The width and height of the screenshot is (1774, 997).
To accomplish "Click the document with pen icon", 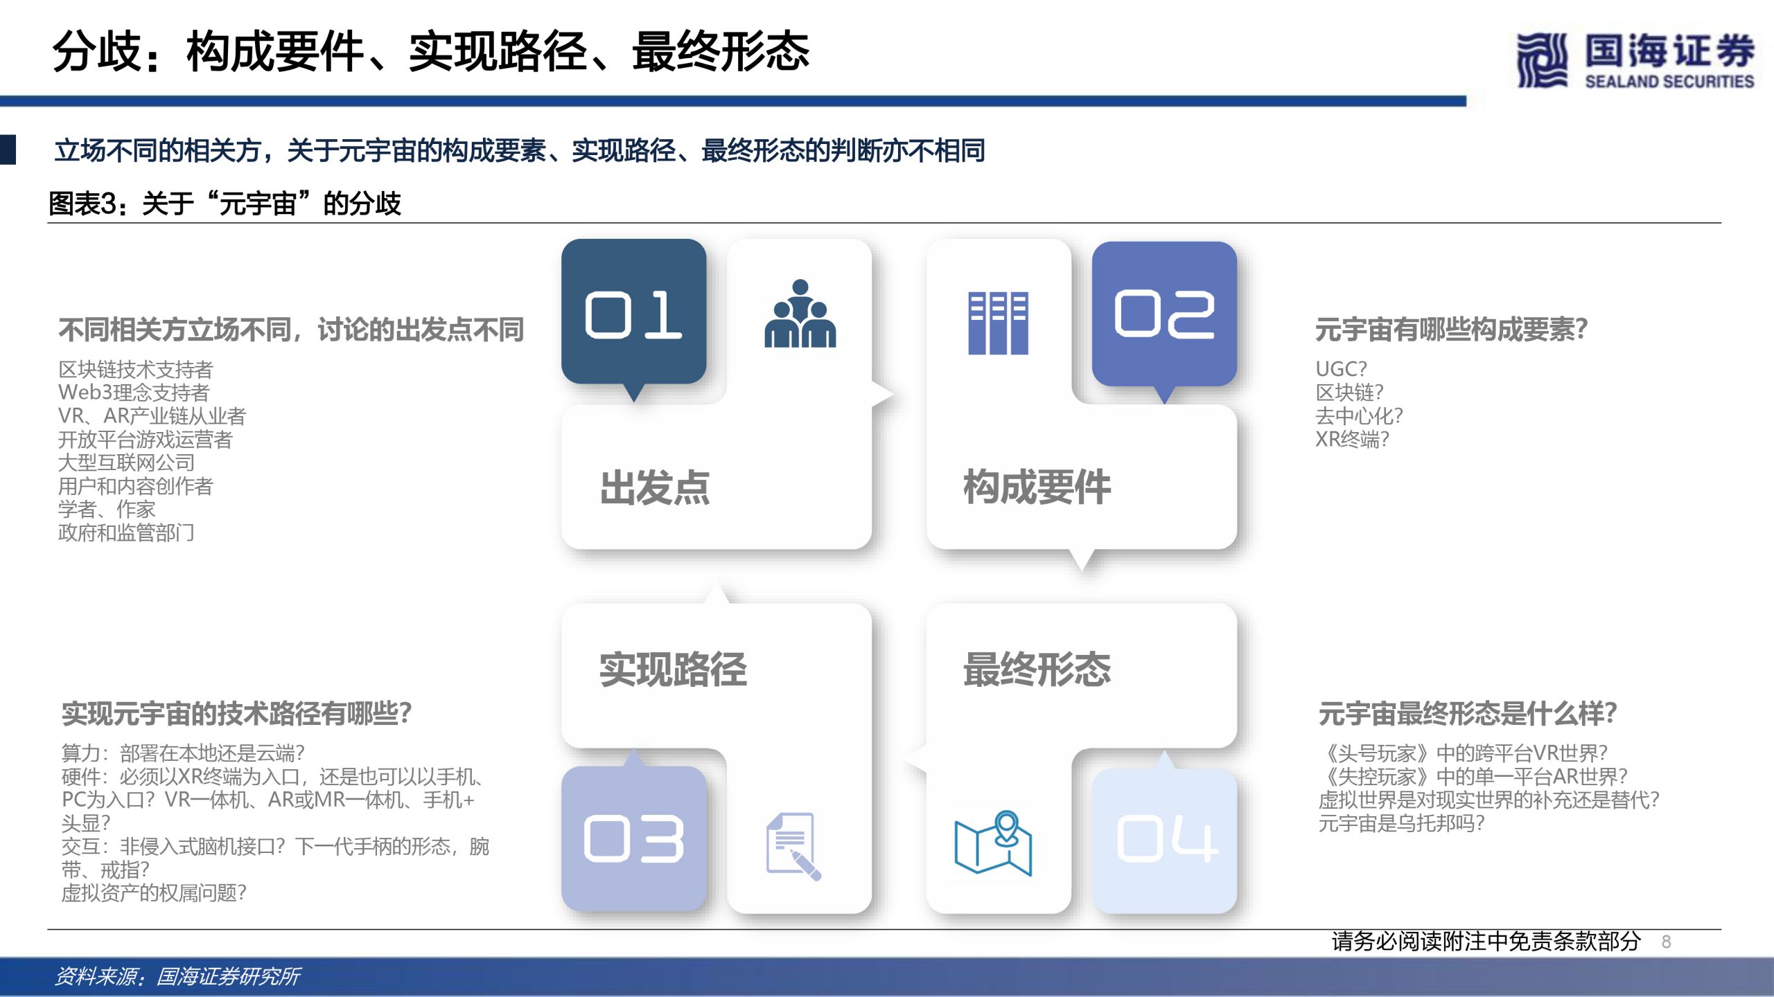I will pyautogui.click(x=793, y=845).
